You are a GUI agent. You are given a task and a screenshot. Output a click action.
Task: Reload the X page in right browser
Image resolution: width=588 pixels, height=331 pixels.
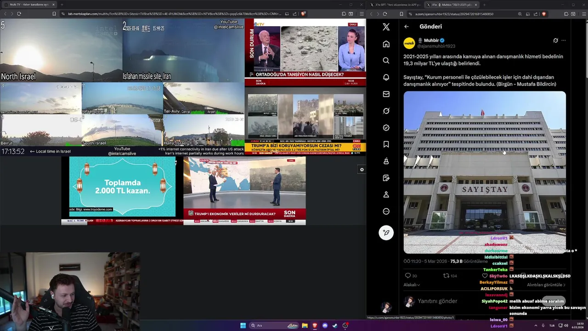[x=384, y=14]
